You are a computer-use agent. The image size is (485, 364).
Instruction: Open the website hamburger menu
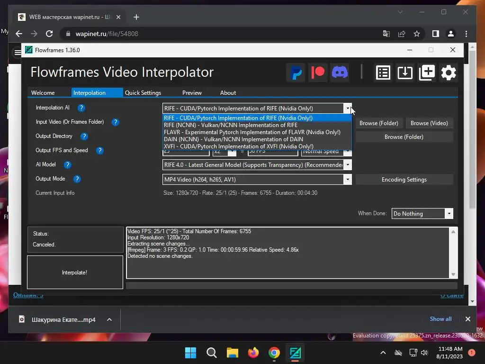point(18,52)
